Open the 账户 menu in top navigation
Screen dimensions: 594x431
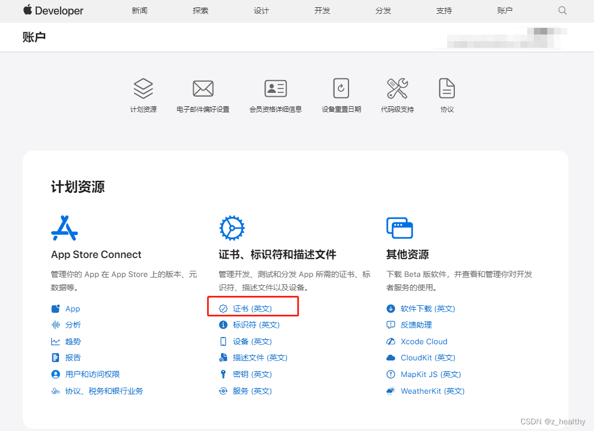pos(504,11)
